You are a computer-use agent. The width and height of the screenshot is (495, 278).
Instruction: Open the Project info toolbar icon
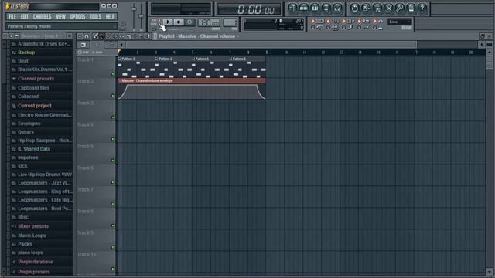click(x=411, y=8)
